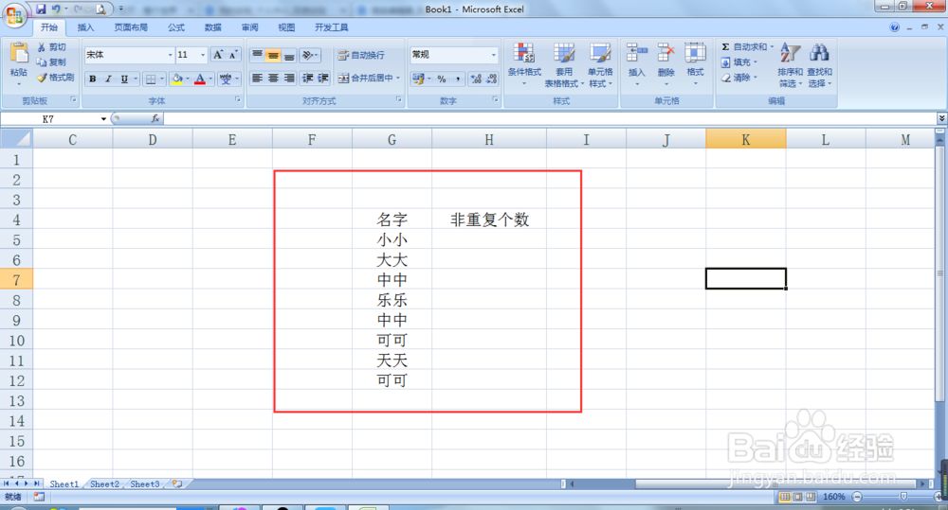Screen dimensions: 948x510
Task: Apply percent style format
Action: coord(442,79)
